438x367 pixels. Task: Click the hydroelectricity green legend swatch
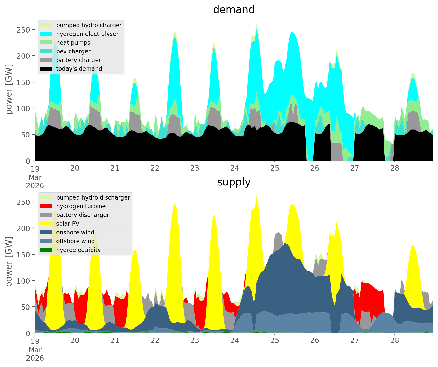point(46,250)
